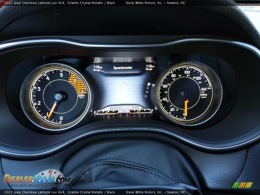Click the left 118mi Range readout
Screen dimensions: 260x195
tap(98, 68)
